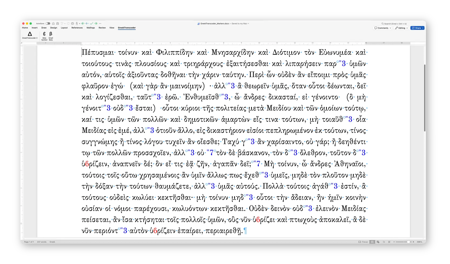The image size is (450, 264).
Task: Toggle AutoSave off
Action: [48, 24]
